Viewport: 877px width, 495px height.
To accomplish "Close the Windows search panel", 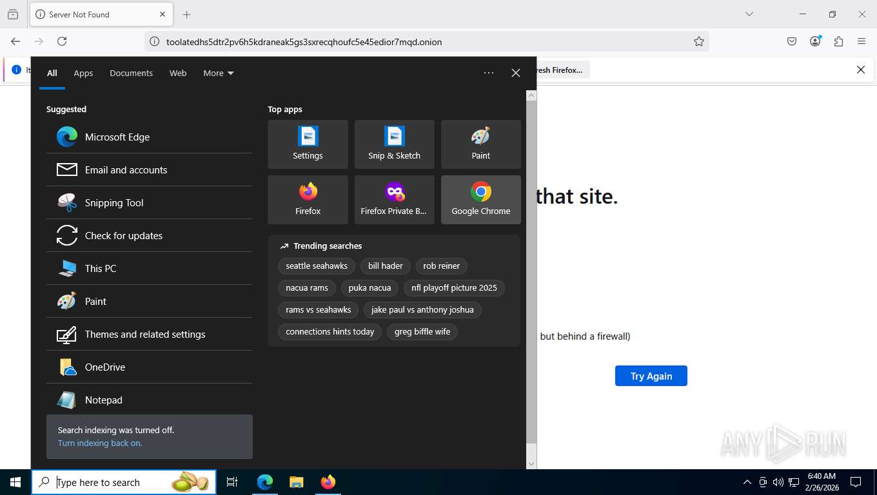I will (x=516, y=73).
